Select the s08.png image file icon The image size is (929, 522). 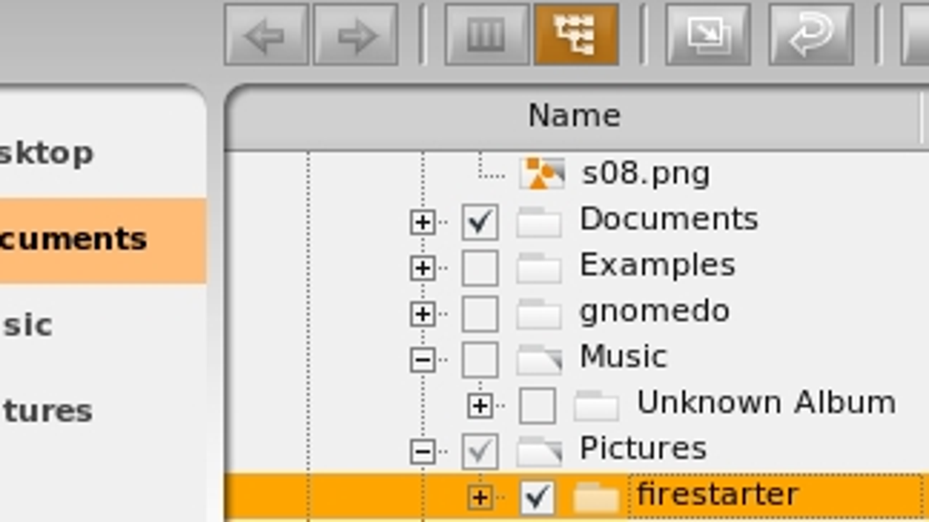542,173
